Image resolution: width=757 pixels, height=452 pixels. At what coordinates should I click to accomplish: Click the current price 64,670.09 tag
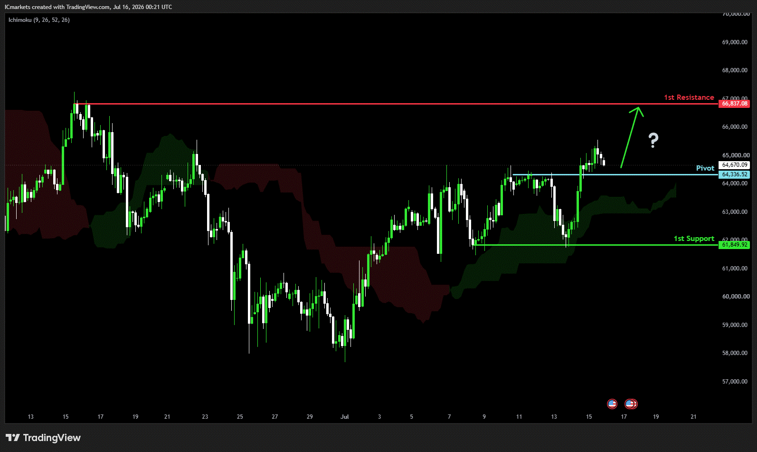tap(734, 165)
